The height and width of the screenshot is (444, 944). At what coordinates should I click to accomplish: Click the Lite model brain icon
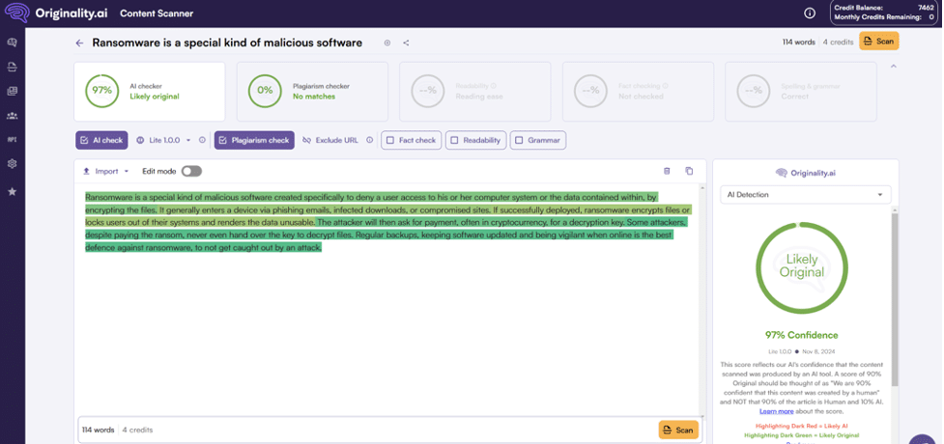click(x=140, y=140)
